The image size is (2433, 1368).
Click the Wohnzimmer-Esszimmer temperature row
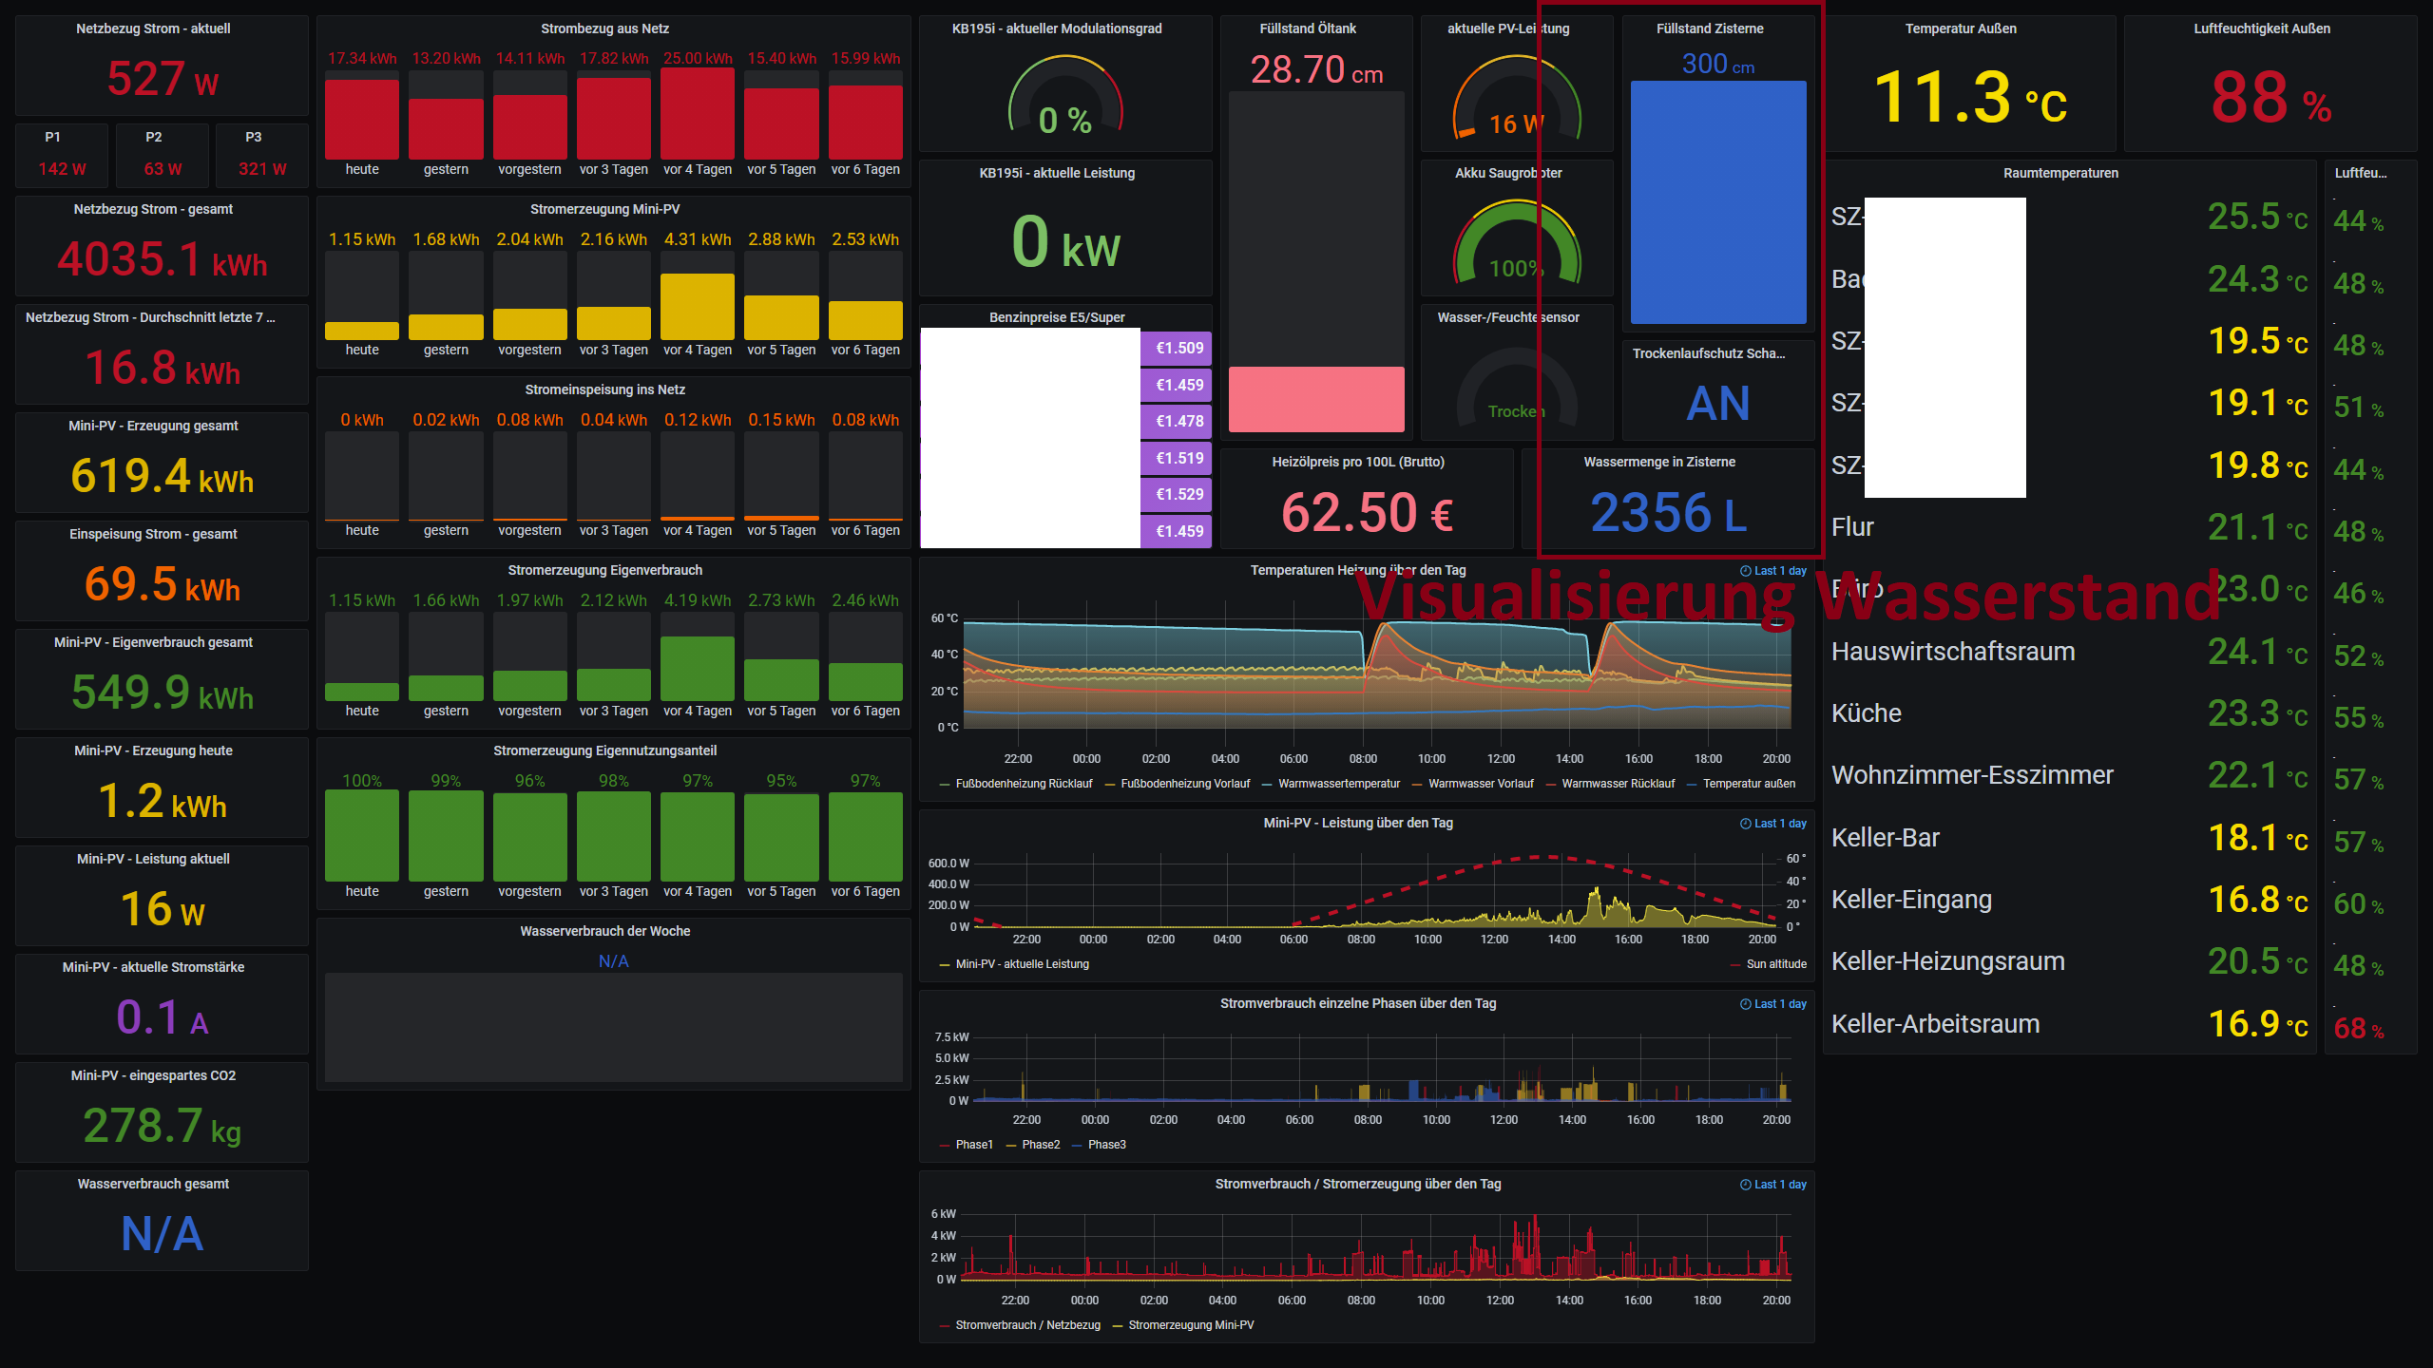[x=2070, y=775]
